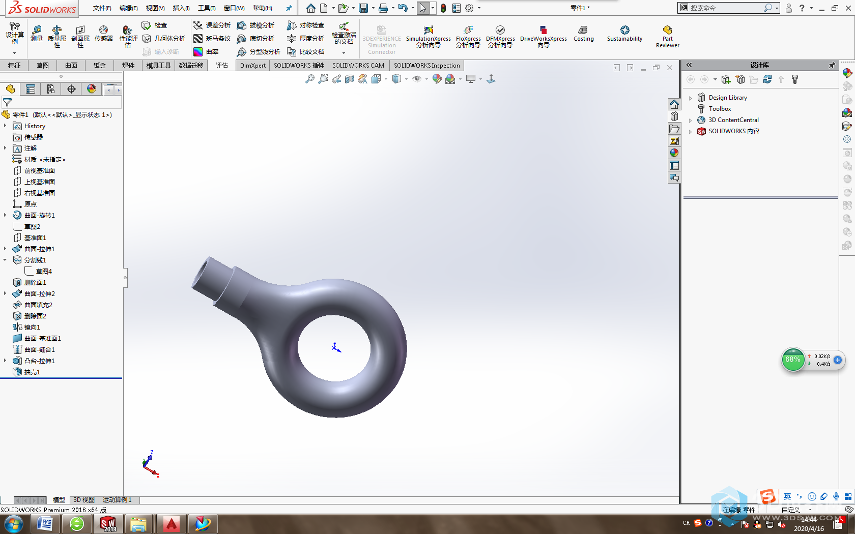Expand 3D ContentCentral node
This screenshot has height=534, width=855.
pos(691,120)
